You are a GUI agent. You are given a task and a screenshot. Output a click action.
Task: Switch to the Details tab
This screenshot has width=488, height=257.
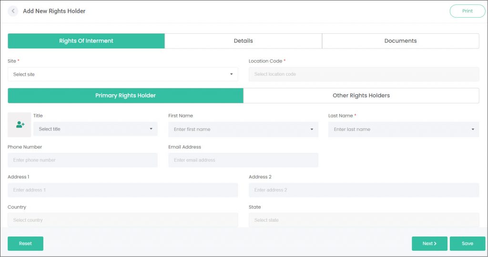tap(243, 41)
